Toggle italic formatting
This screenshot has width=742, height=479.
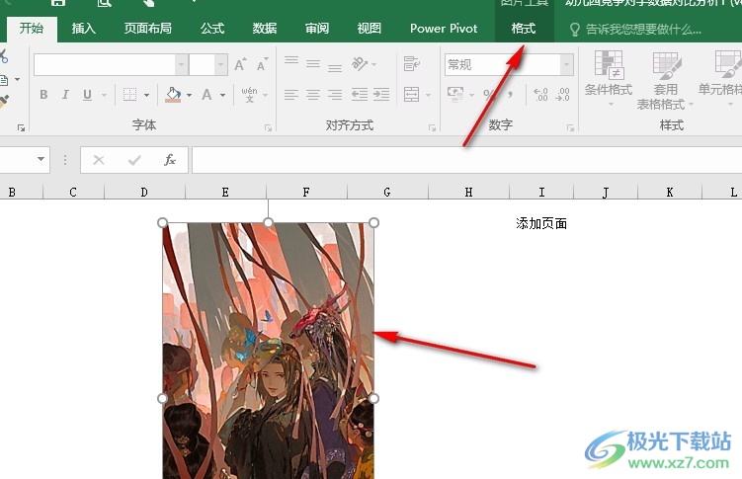pos(65,95)
